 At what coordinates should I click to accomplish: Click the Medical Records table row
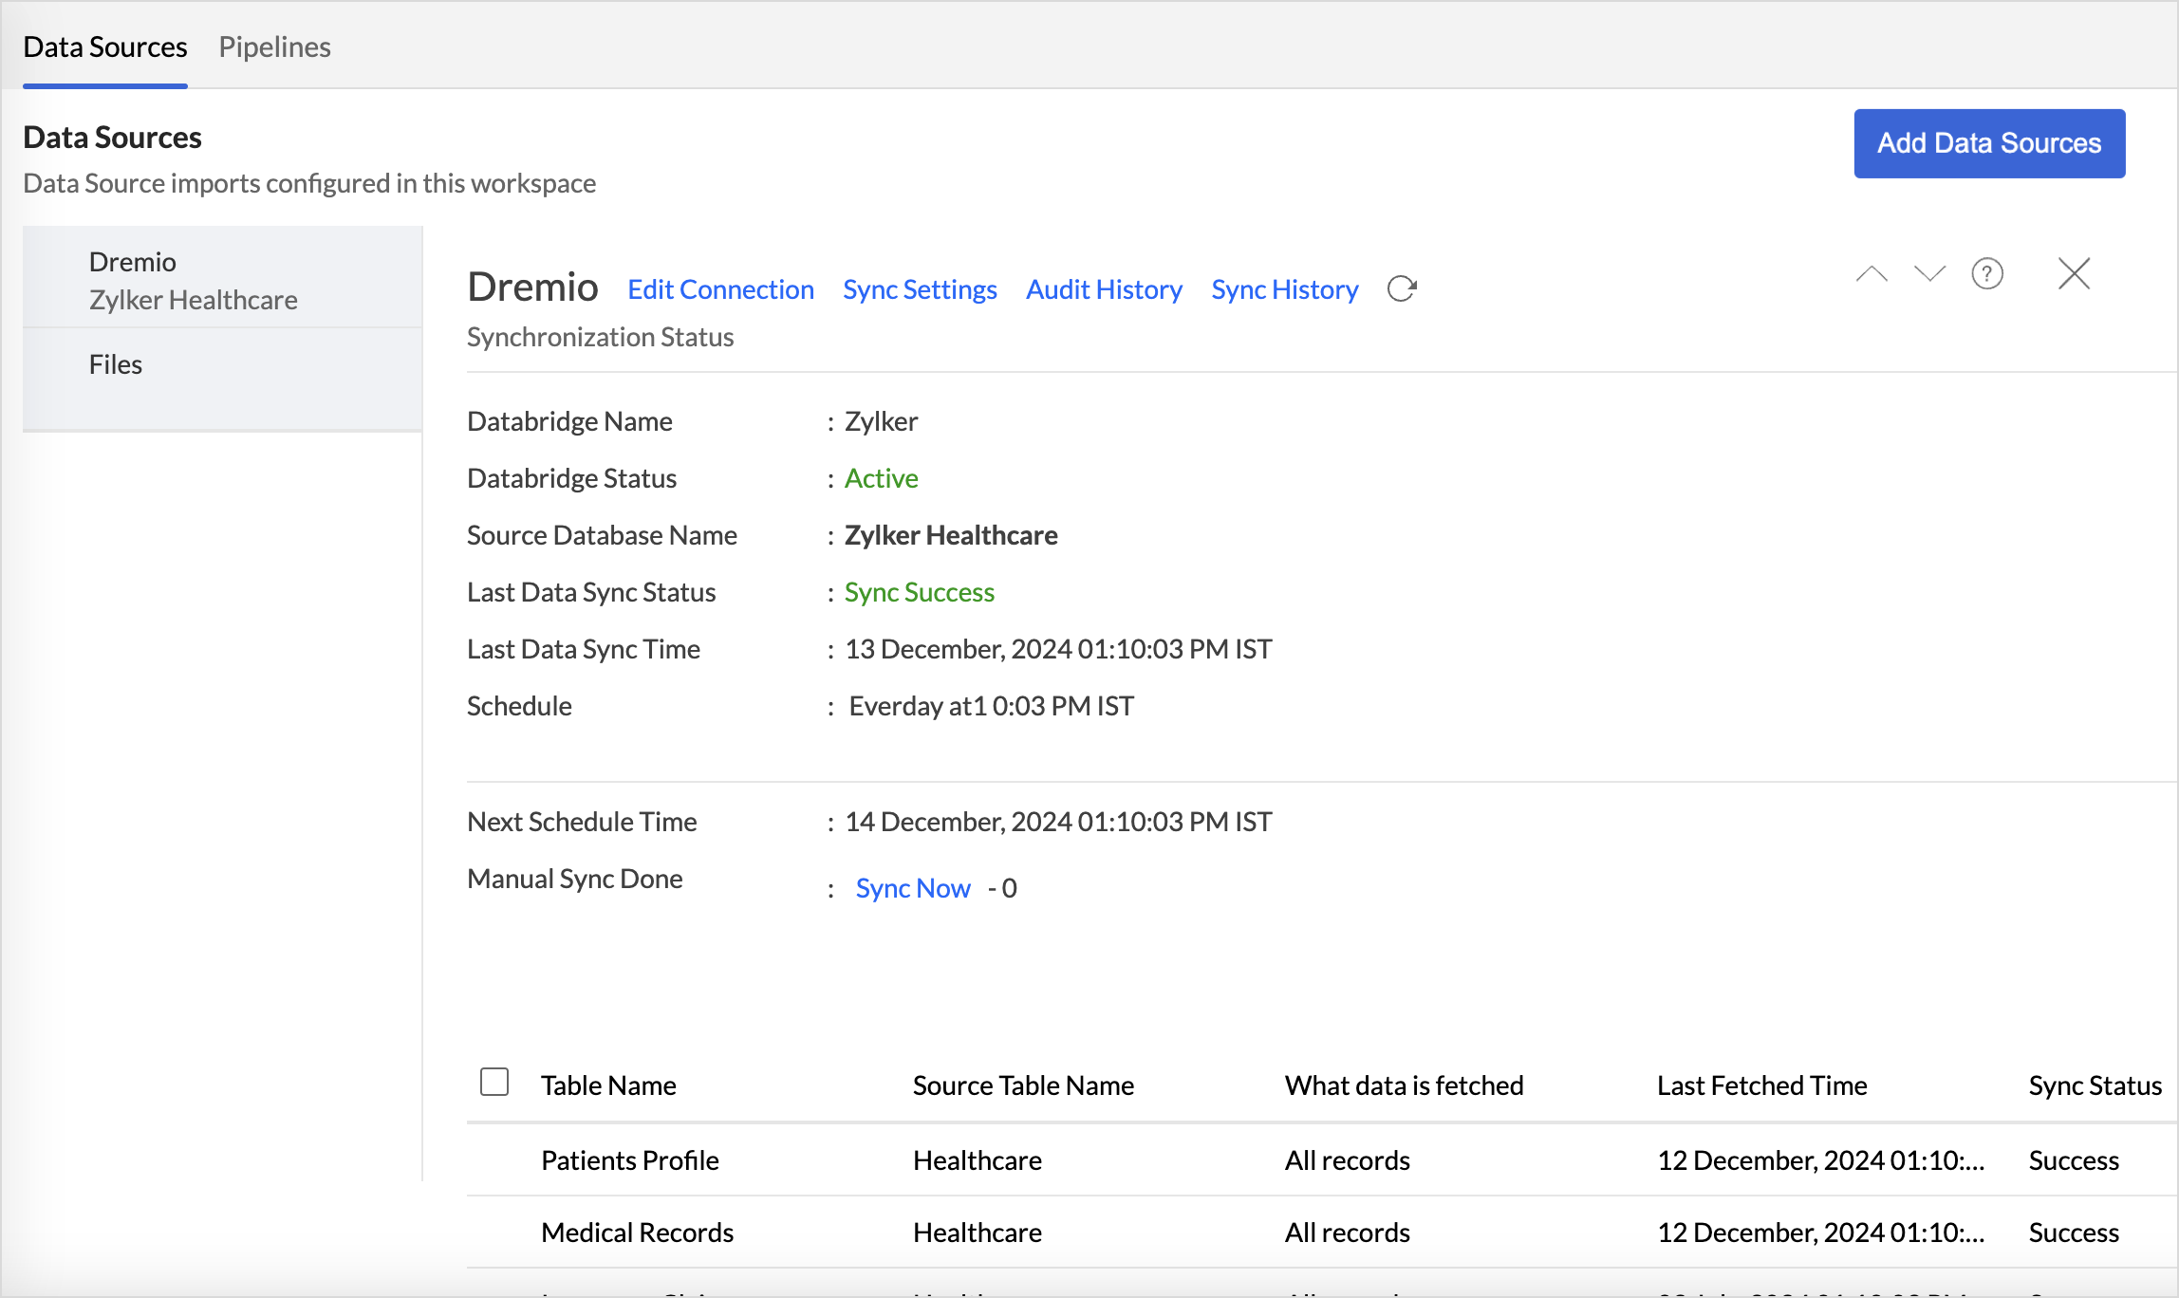pyautogui.click(x=637, y=1233)
